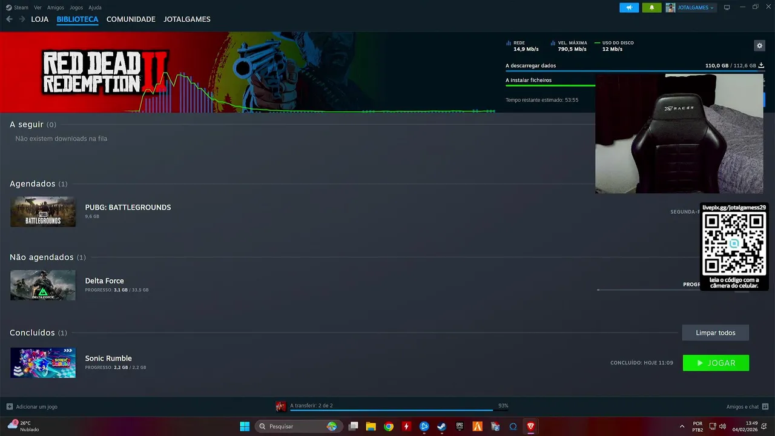Click Limpar todos button
The width and height of the screenshot is (775, 436).
[x=715, y=332]
